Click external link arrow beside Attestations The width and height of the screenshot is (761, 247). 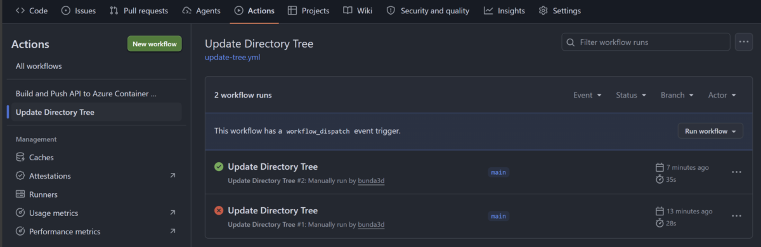pos(172,175)
